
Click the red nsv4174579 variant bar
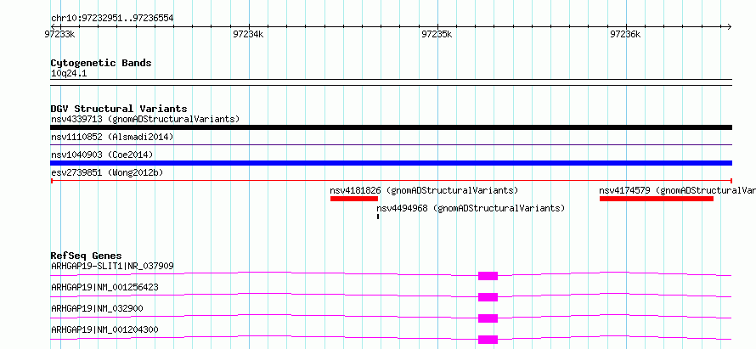pyautogui.click(x=657, y=199)
